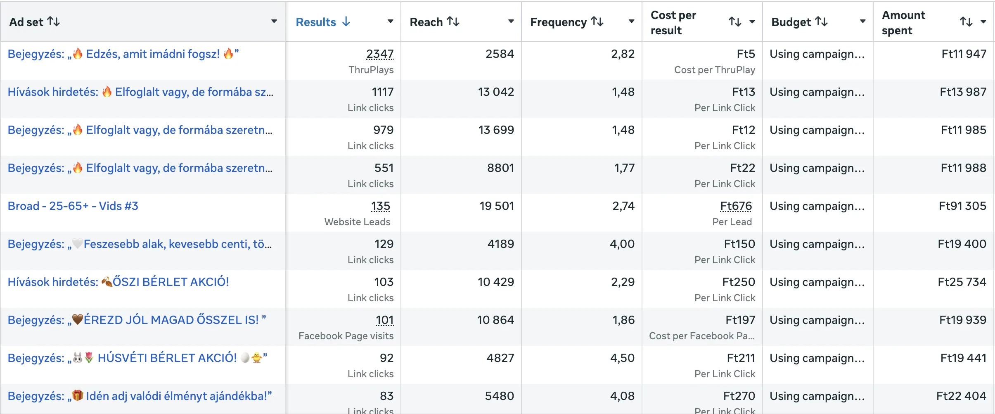Sort by Frequency column arrows

[x=597, y=21]
